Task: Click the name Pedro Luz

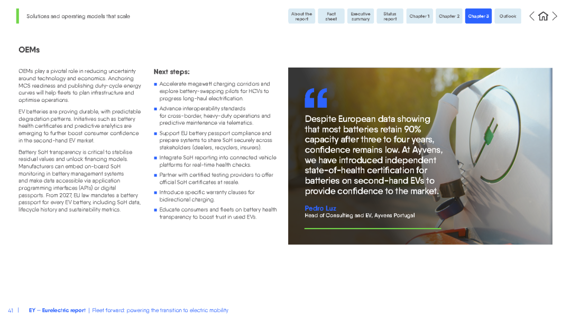Action: [x=320, y=209]
